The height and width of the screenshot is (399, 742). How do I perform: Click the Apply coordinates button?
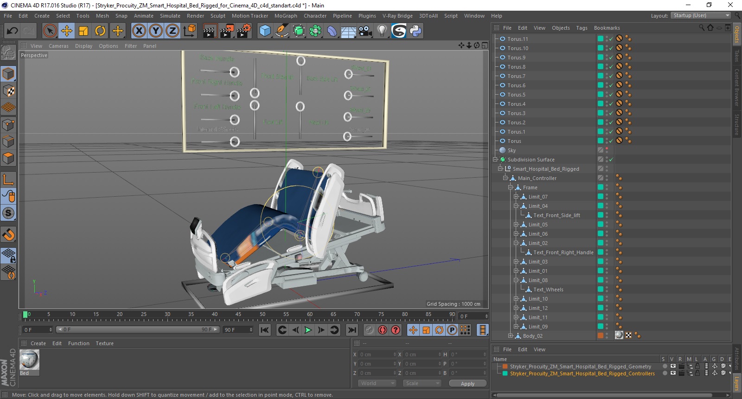467,383
